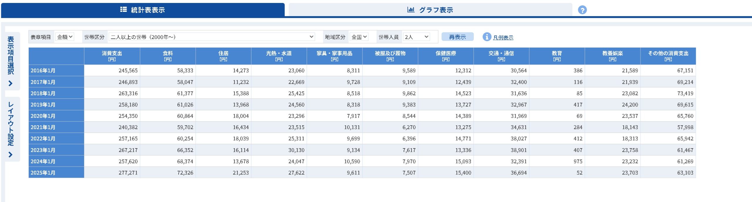Click the 73,419 other expenditure cell
Screen dimensions: 752x202
point(668,93)
